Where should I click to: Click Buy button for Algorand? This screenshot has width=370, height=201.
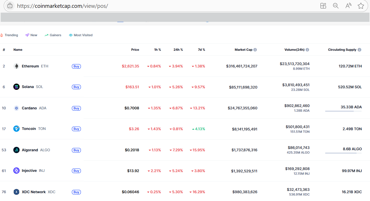point(76,150)
